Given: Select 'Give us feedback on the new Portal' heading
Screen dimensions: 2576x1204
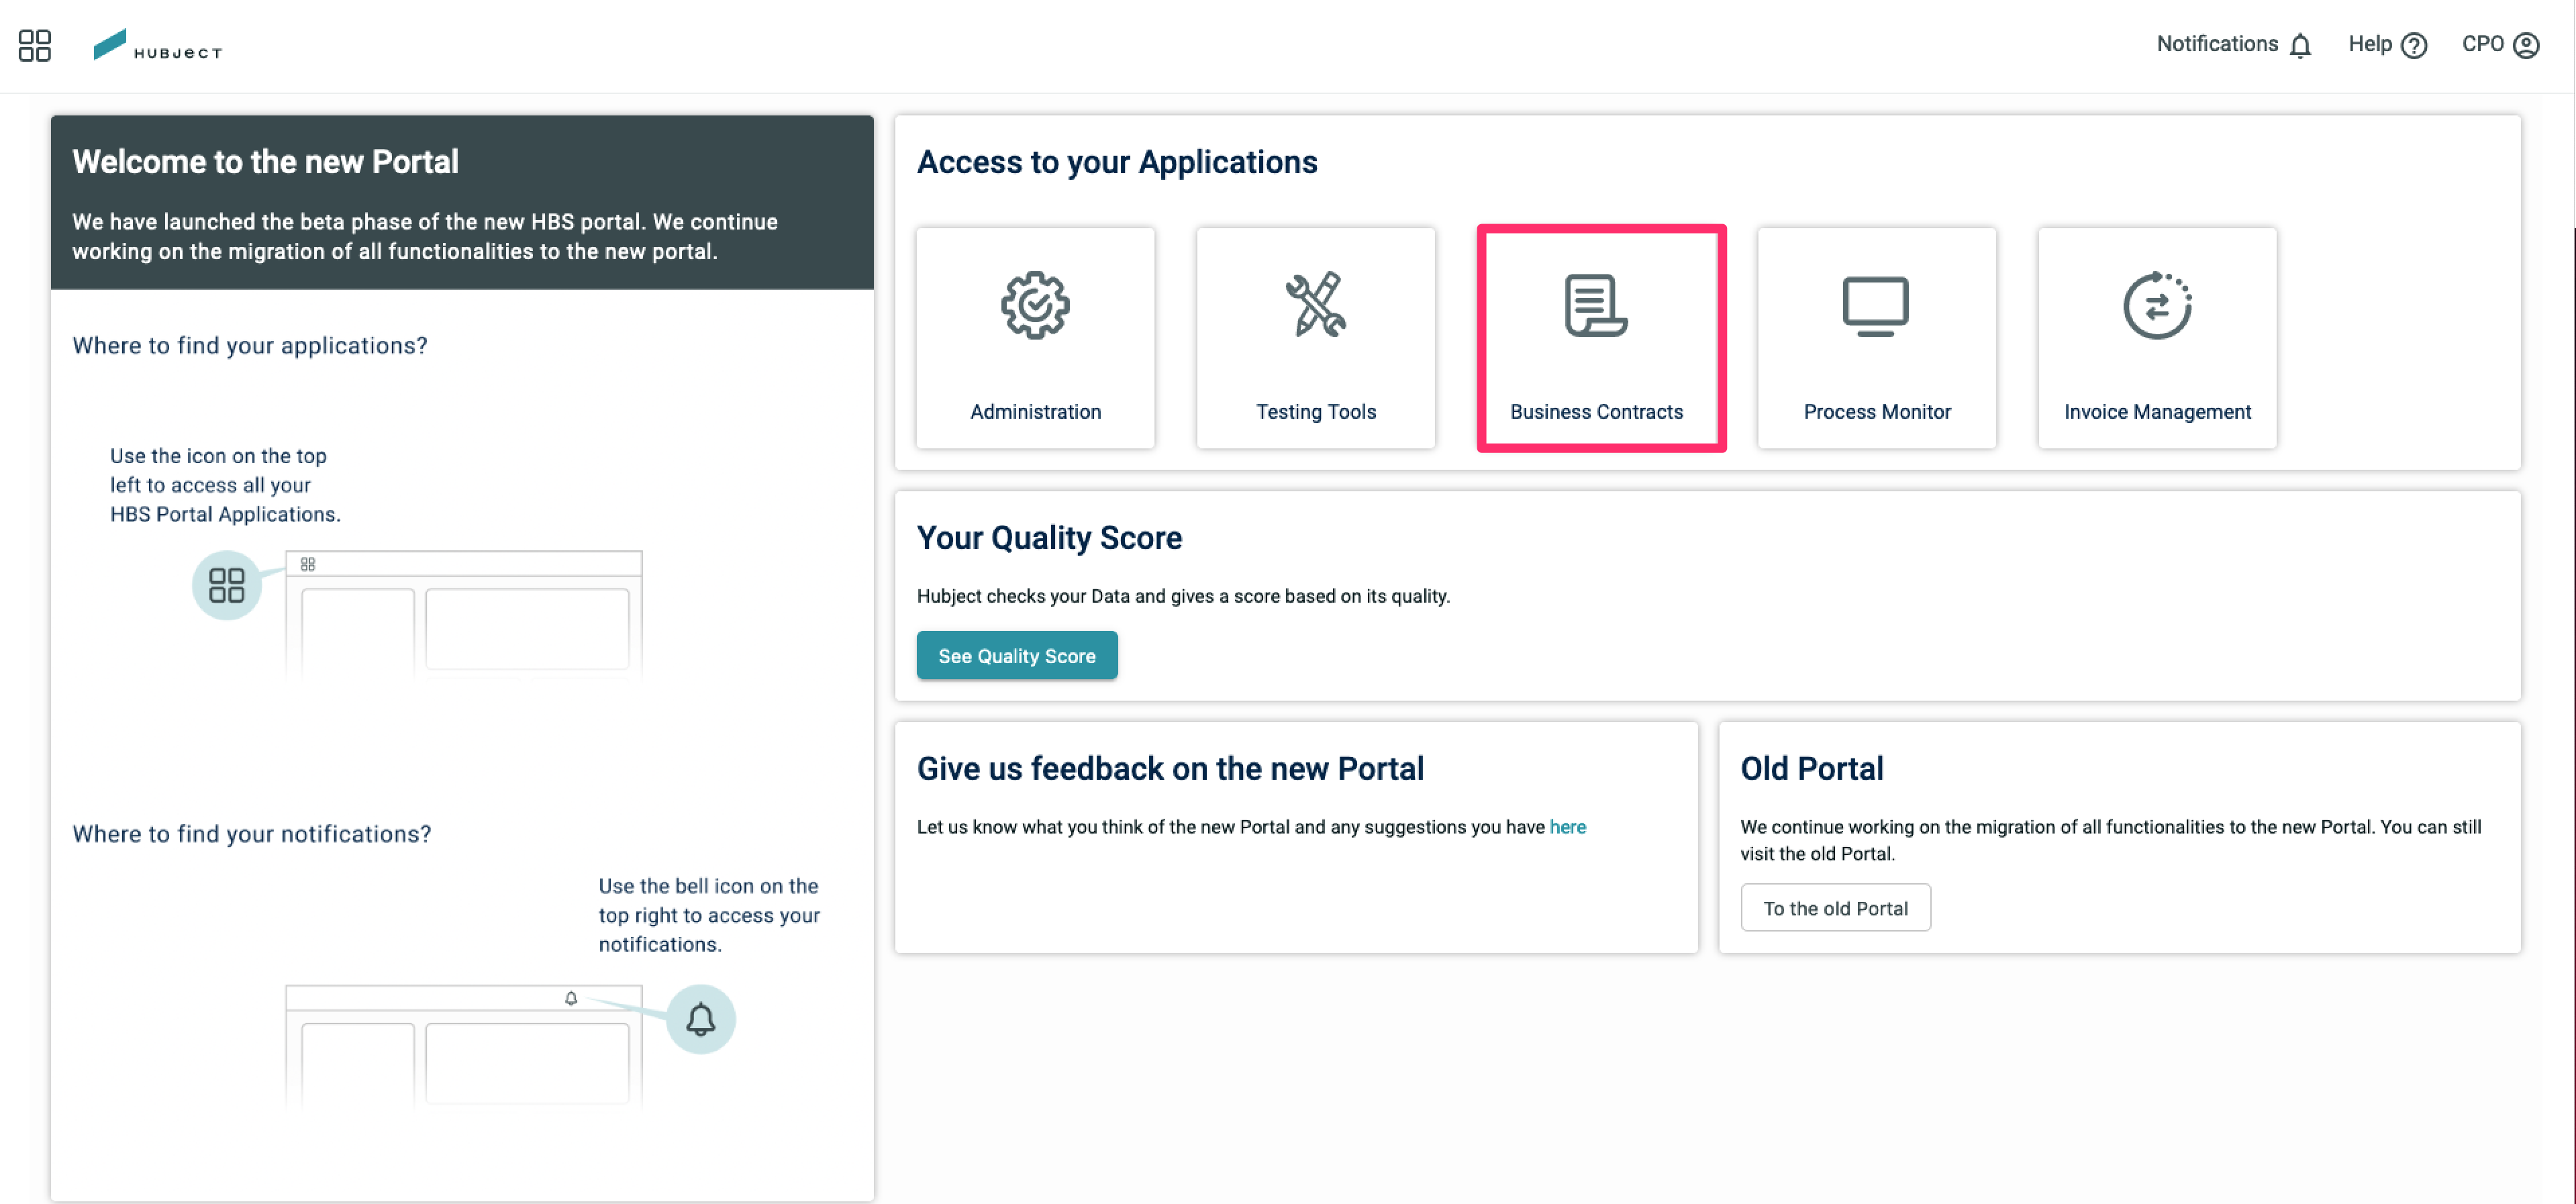Looking at the screenshot, I should click(1170, 769).
